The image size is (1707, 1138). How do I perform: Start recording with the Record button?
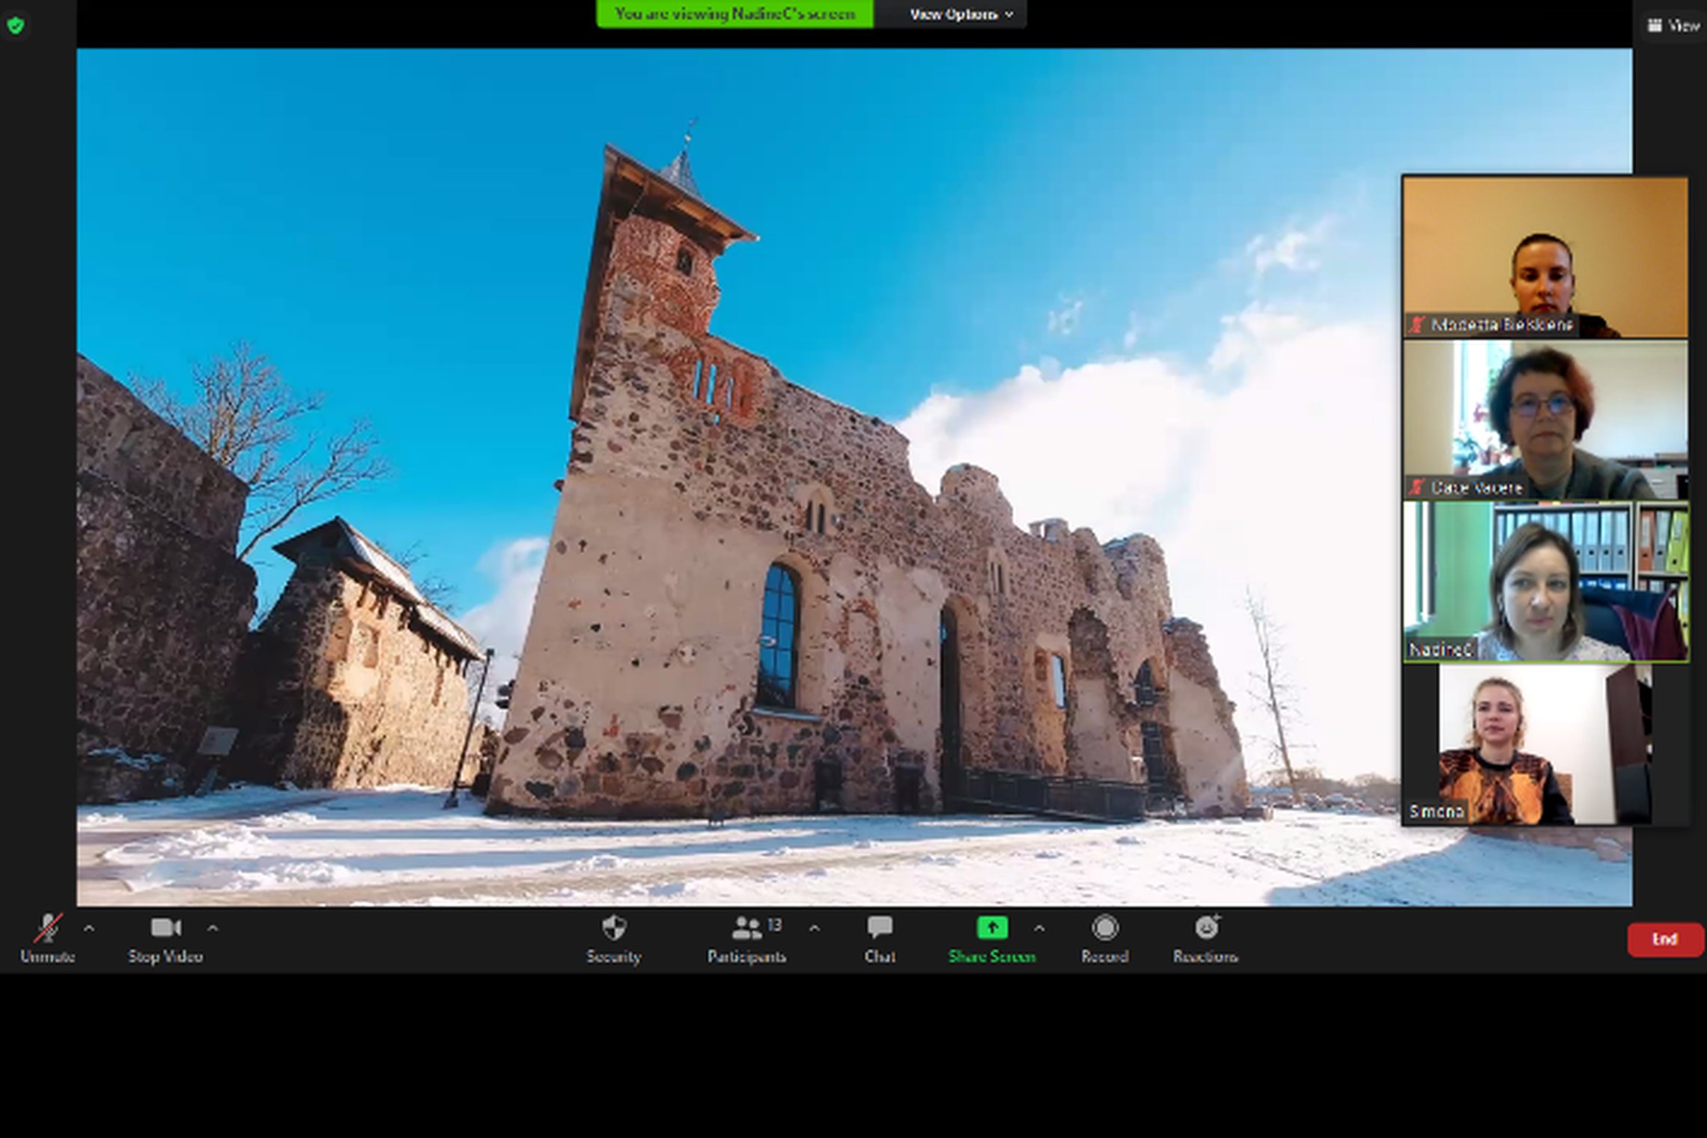[x=1104, y=939]
